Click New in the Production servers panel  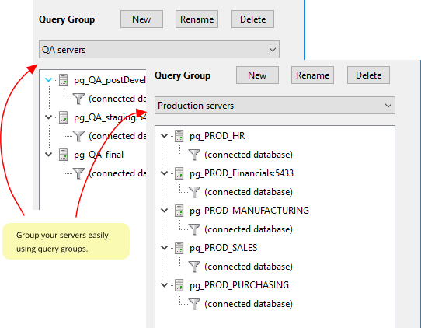(x=257, y=75)
